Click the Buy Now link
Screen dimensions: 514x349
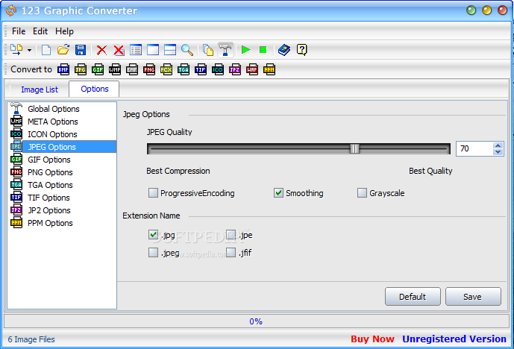[372, 339]
